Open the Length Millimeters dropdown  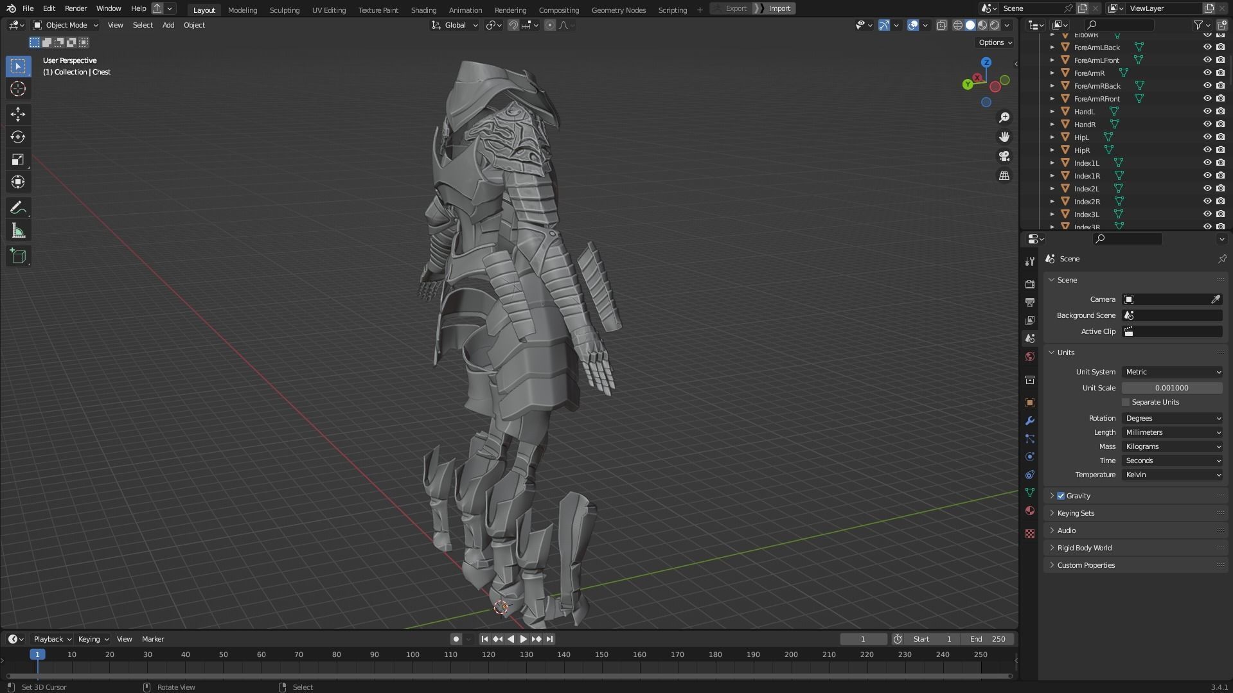pos(1172,432)
